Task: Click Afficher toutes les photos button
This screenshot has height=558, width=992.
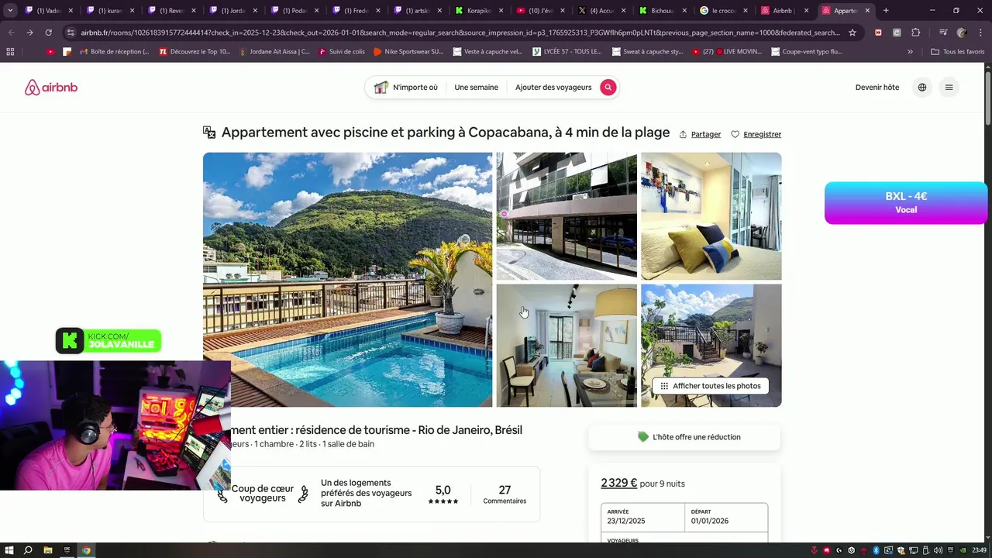Action: click(x=711, y=386)
